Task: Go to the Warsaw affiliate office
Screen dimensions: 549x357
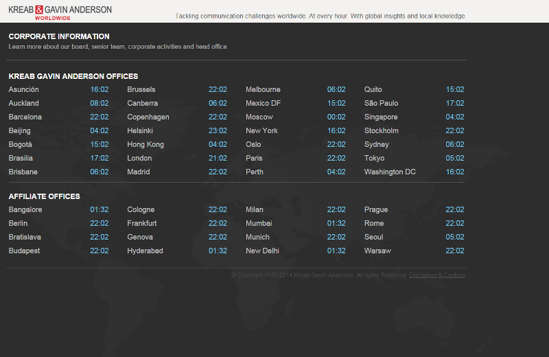Action: pos(377,251)
